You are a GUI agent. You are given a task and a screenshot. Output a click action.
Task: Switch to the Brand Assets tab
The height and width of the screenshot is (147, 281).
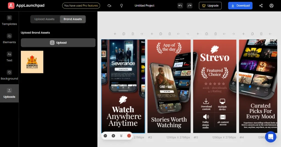[x=72, y=19]
